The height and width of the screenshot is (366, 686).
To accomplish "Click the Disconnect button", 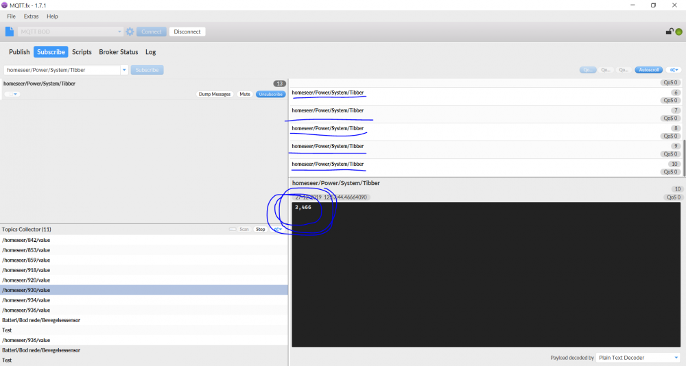I will [187, 32].
